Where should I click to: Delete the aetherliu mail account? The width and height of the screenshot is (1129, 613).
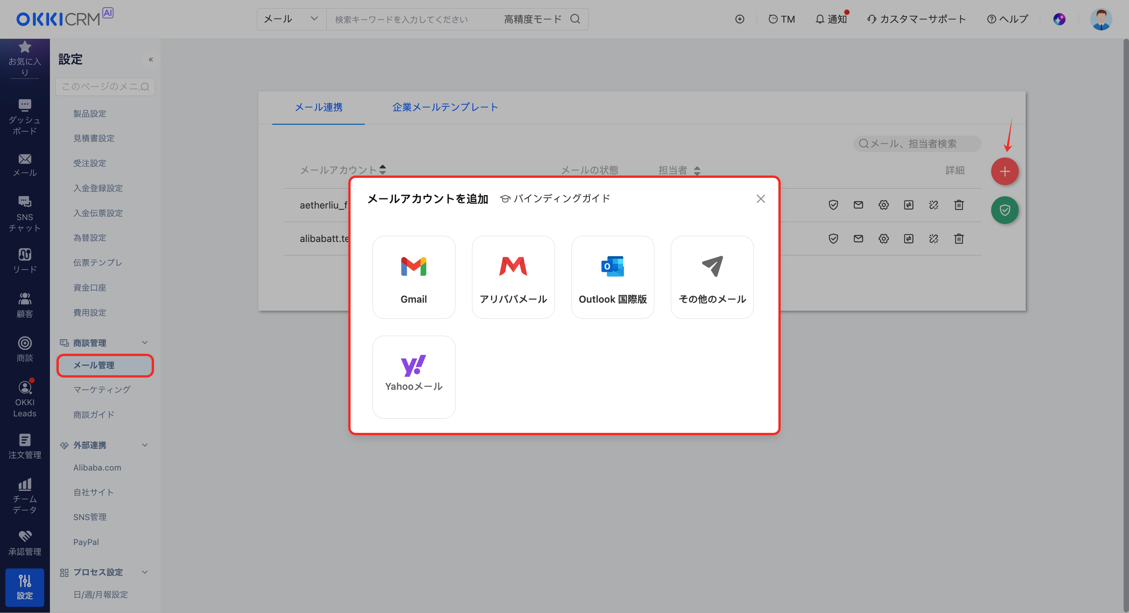tap(959, 205)
